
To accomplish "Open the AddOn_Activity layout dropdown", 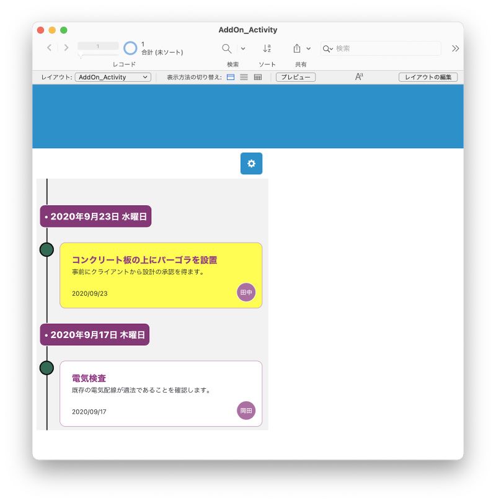I will coord(113,77).
